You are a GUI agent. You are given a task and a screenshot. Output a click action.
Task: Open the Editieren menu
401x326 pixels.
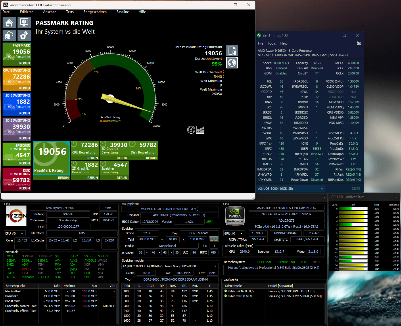click(27, 12)
